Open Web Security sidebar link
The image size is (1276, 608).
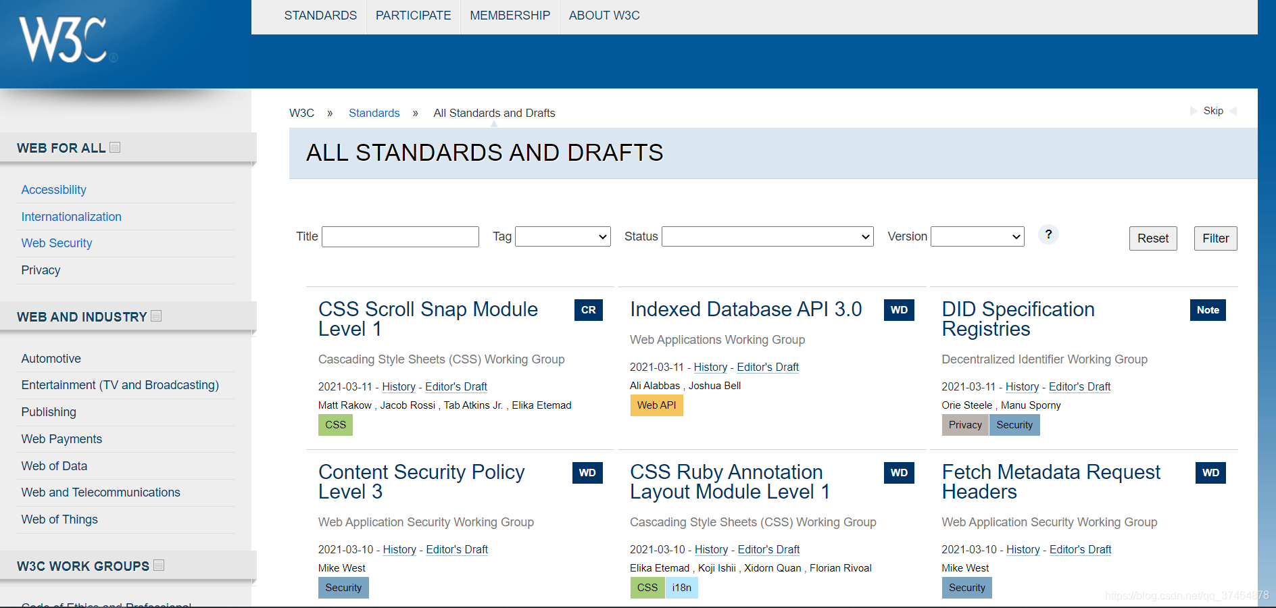click(56, 243)
